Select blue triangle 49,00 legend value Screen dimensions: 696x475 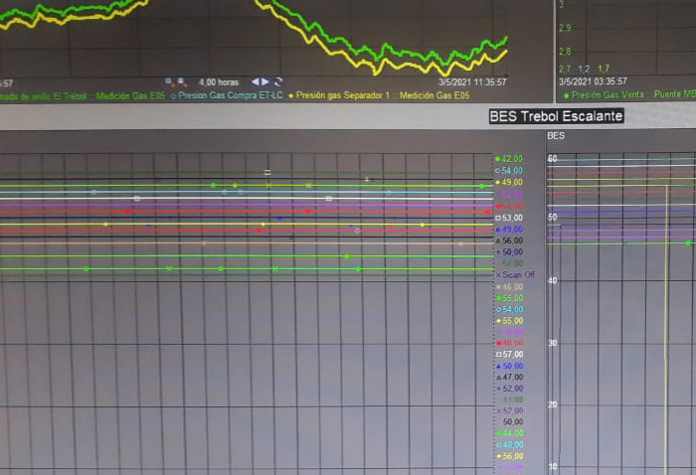(509, 230)
